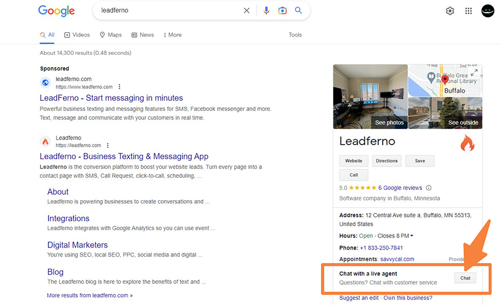499x305 pixels.
Task: Open the Blog sitelink
Action: pos(55,272)
